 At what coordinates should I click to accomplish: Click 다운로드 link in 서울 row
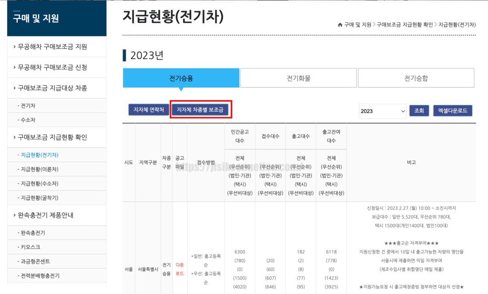click(x=180, y=269)
